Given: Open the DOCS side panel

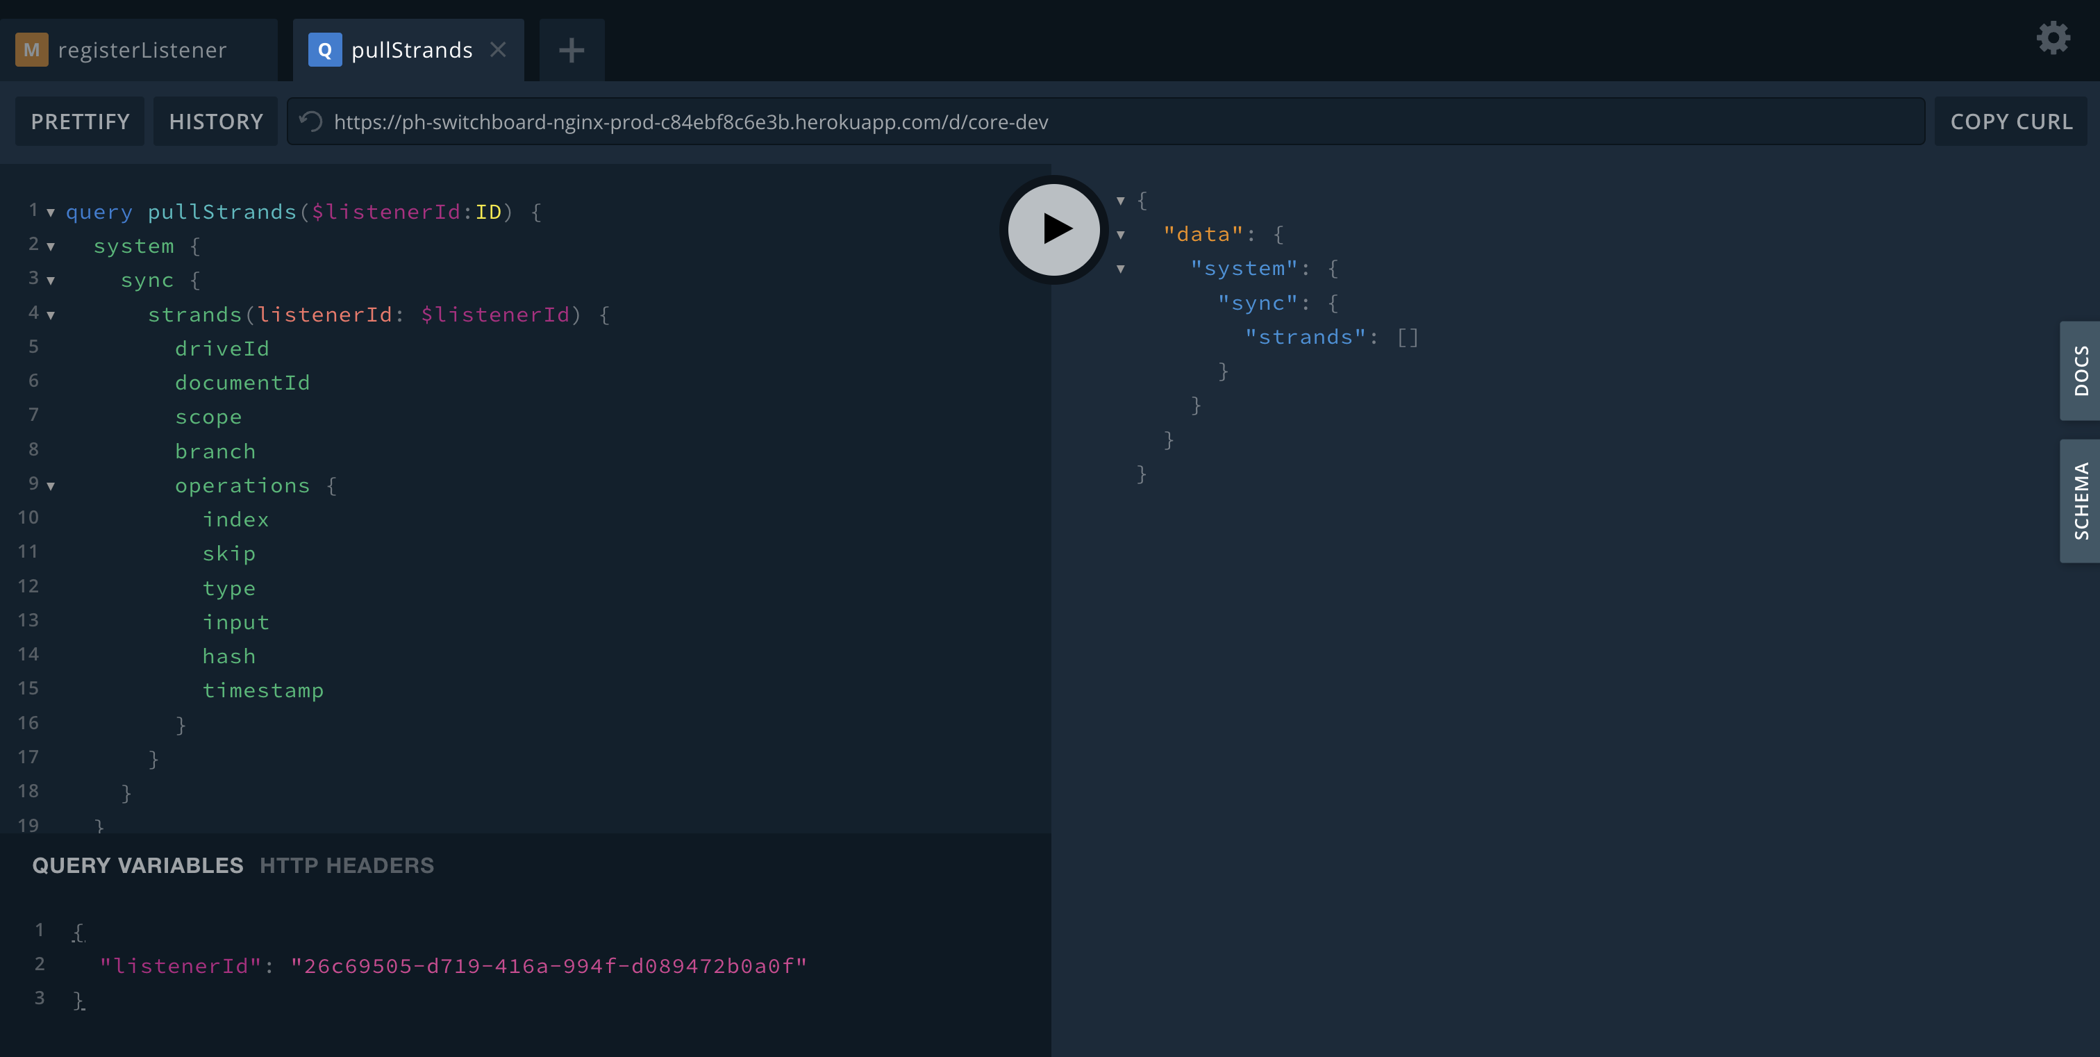Looking at the screenshot, I should pos(2080,371).
